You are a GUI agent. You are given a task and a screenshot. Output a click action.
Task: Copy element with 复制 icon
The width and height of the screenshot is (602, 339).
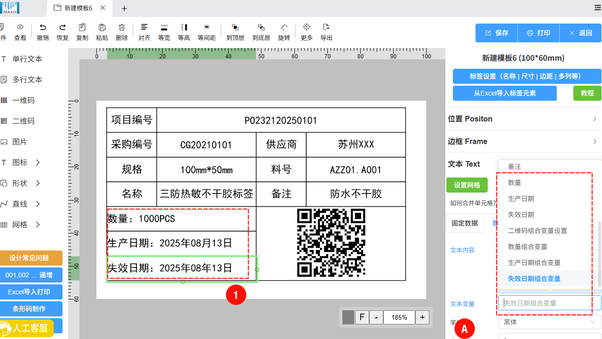click(x=82, y=27)
